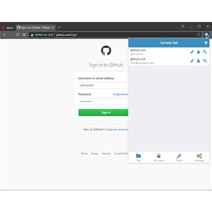Copy password for john.smith entry
The image size is (212, 212).
point(205,52)
